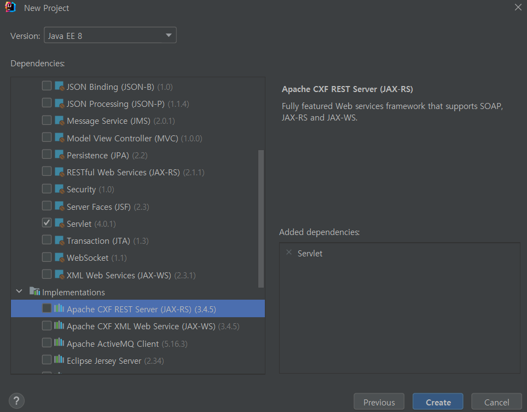Viewport: 527px width, 412px height.
Task: Select the Apache CXF REST Server row text
Action: point(141,309)
